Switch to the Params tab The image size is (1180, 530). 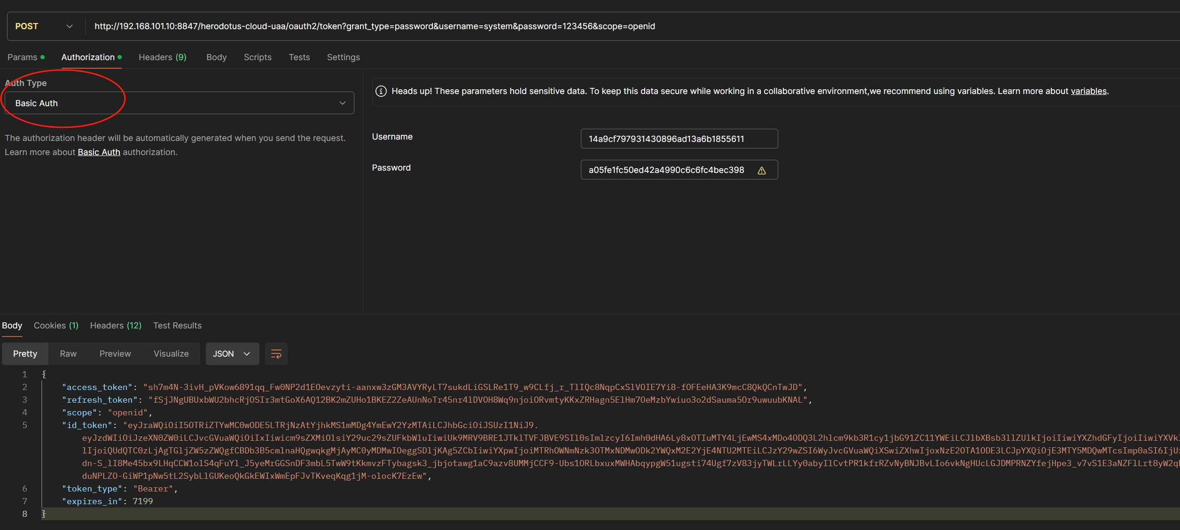coord(22,57)
